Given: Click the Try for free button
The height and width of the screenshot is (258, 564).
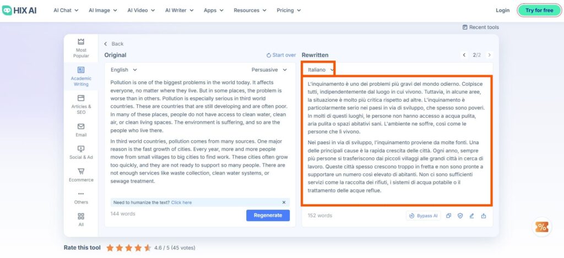Looking at the screenshot, I should (x=539, y=10).
